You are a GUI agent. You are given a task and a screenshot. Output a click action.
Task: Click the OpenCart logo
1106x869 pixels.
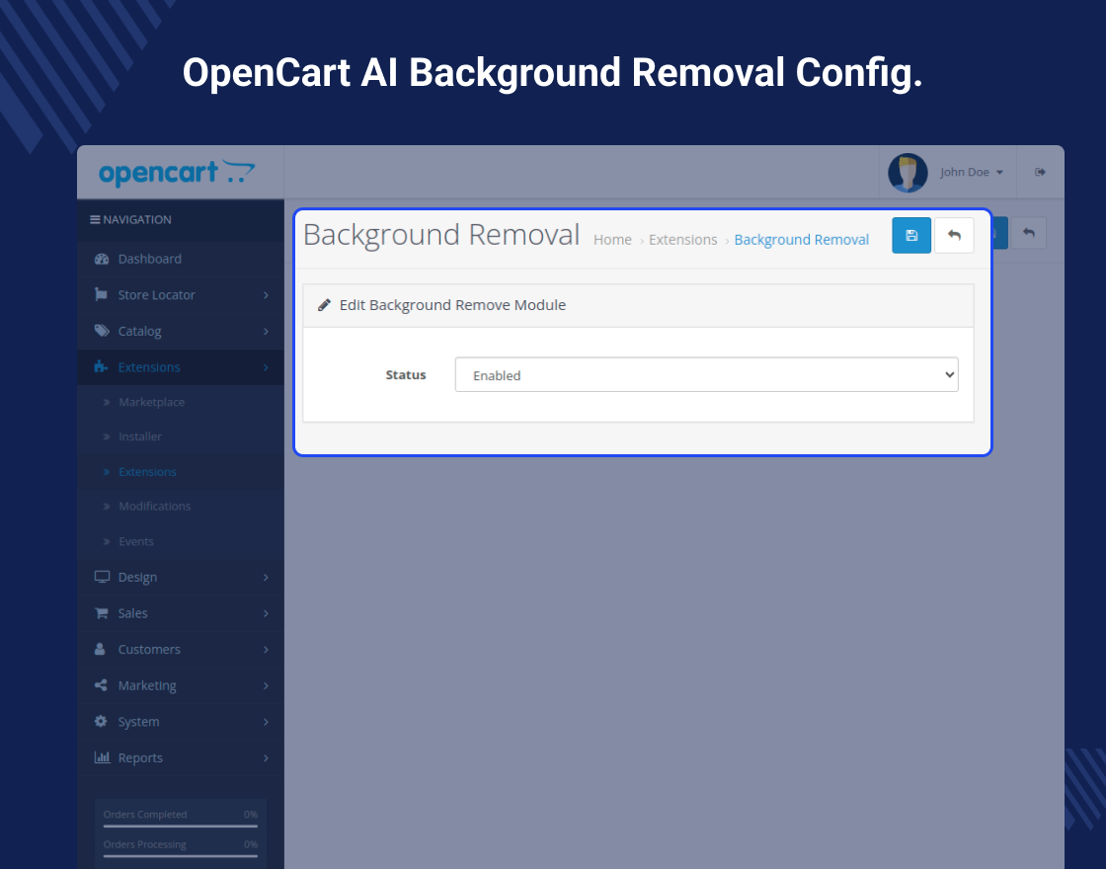click(x=177, y=172)
